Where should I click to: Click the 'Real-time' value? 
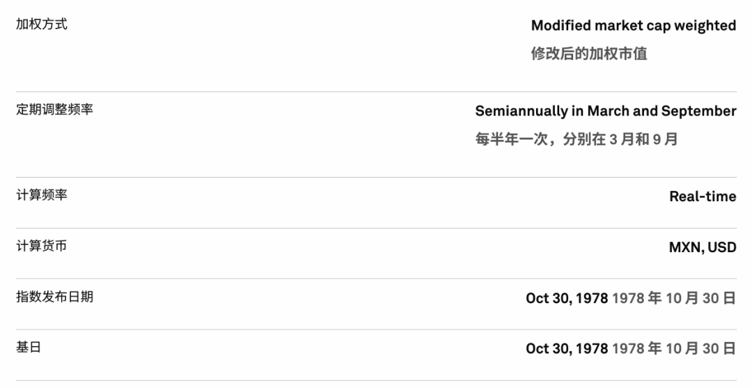703,196
